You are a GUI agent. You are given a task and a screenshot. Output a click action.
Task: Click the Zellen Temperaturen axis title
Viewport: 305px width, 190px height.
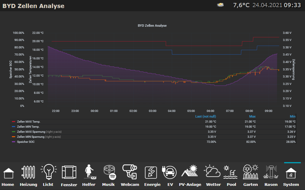coord(30,69)
